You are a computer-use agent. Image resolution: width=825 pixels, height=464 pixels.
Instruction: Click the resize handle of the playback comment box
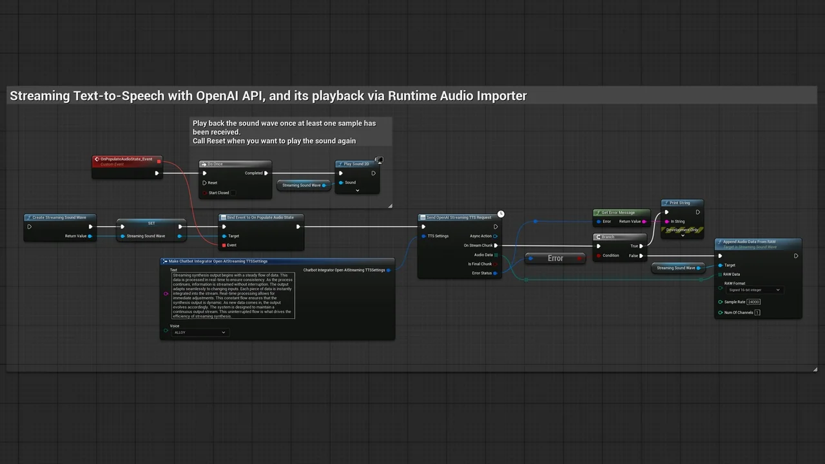point(389,206)
